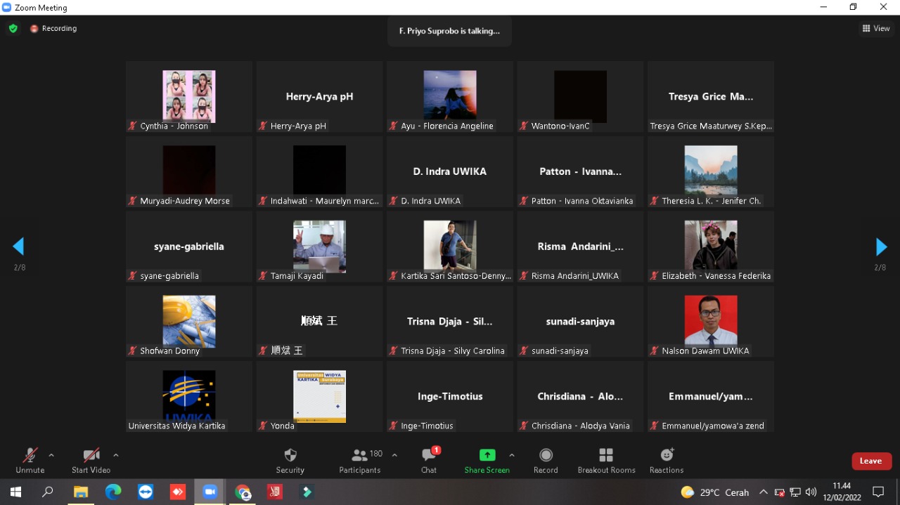The width and height of the screenshot is (900, 505).
Task: Expand audio options arrow beside Unmute
Action: click(x=51, y=455)
